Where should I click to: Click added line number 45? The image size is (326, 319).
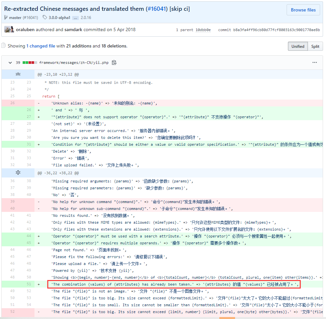click(x=29, y=243)
